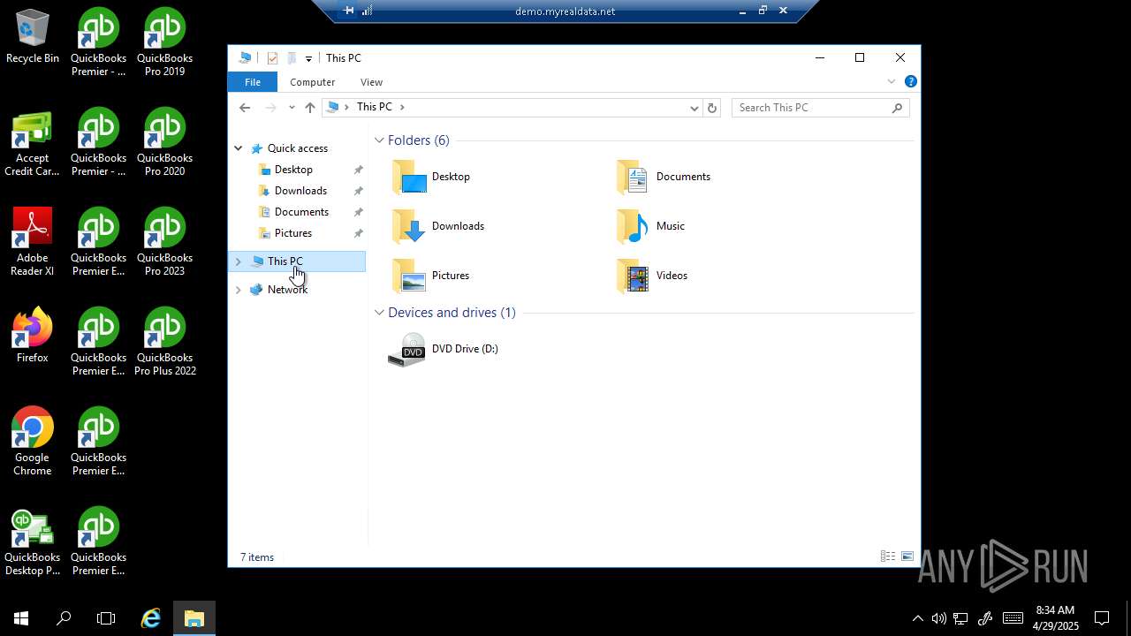
Task: Open the Action Center notifications icon
Action: point(1102,618)
